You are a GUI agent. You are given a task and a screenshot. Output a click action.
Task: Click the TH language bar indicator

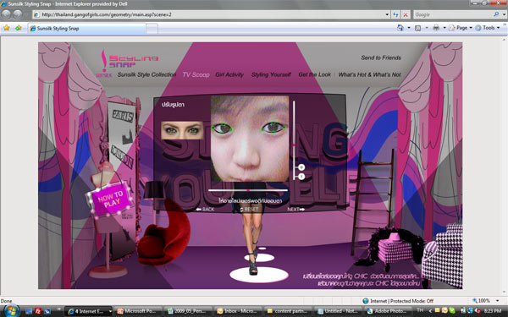[x=420, y=311]
